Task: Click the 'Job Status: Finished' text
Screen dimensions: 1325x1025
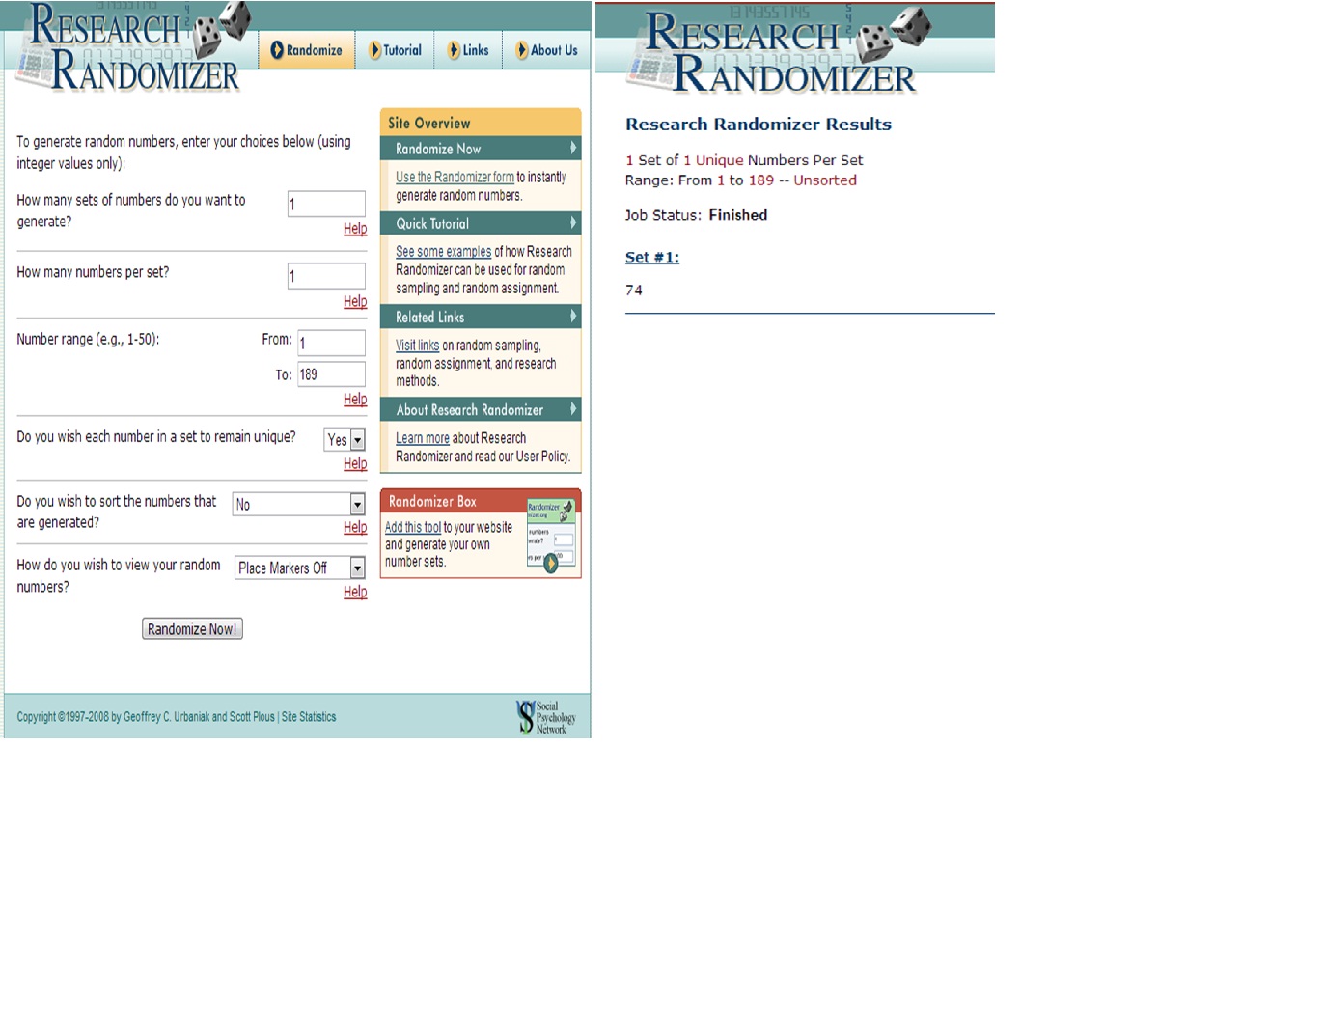Action: coord(696,215)
